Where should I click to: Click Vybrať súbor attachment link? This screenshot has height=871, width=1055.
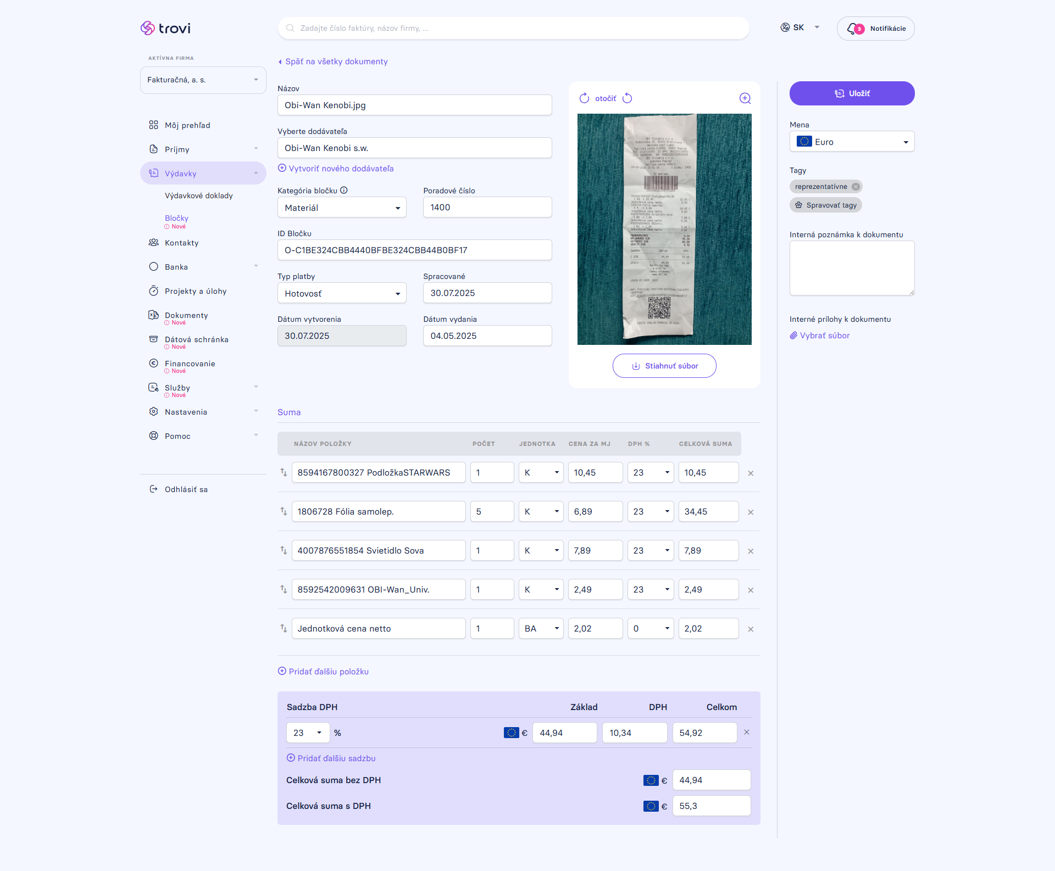click(x=820, y=336)
